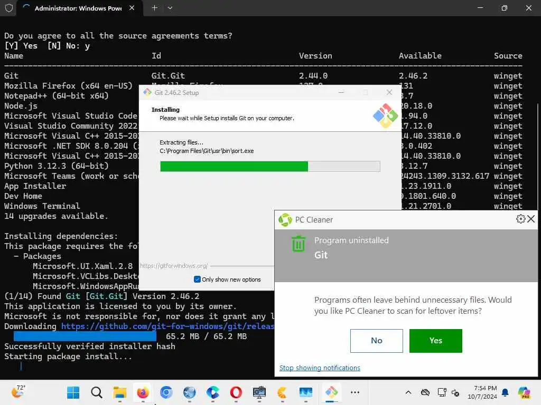Click the Git logo in setup header
The height and width of the screenshot is (405, 541).
click(385, 115)
